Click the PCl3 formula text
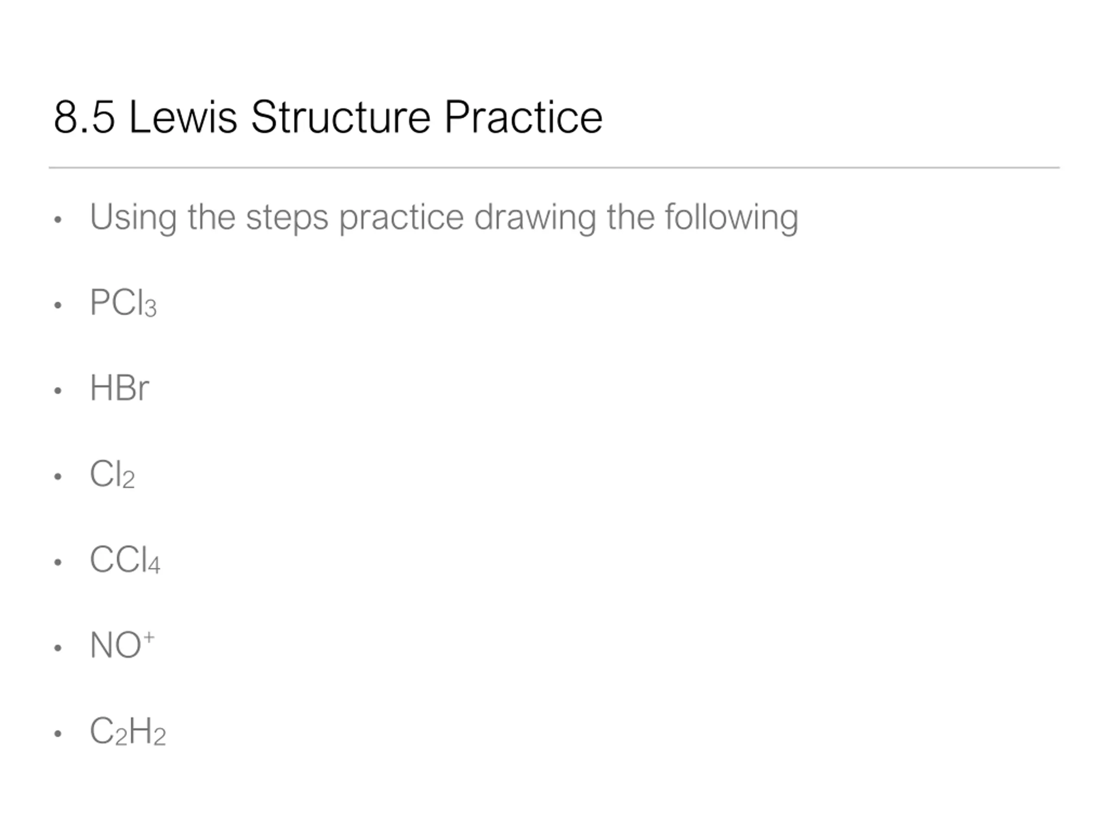 click(x=123, y=303)
